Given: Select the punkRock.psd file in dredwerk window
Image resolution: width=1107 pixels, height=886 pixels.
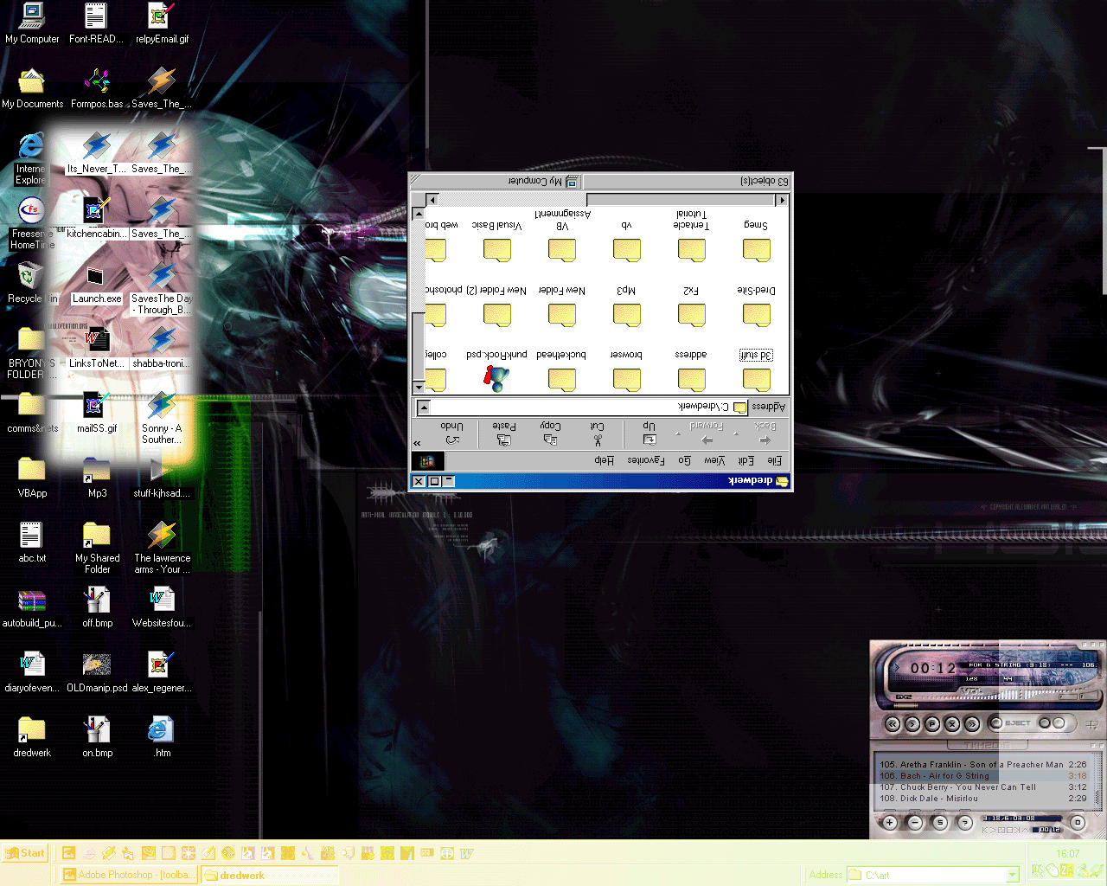Looking at the screenshot, I should click(497, 370).
